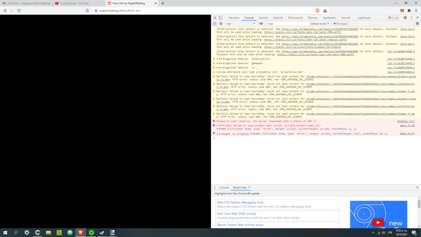Open the error and warning counter badge
421x237 pixels.
(x=394, y=18)
